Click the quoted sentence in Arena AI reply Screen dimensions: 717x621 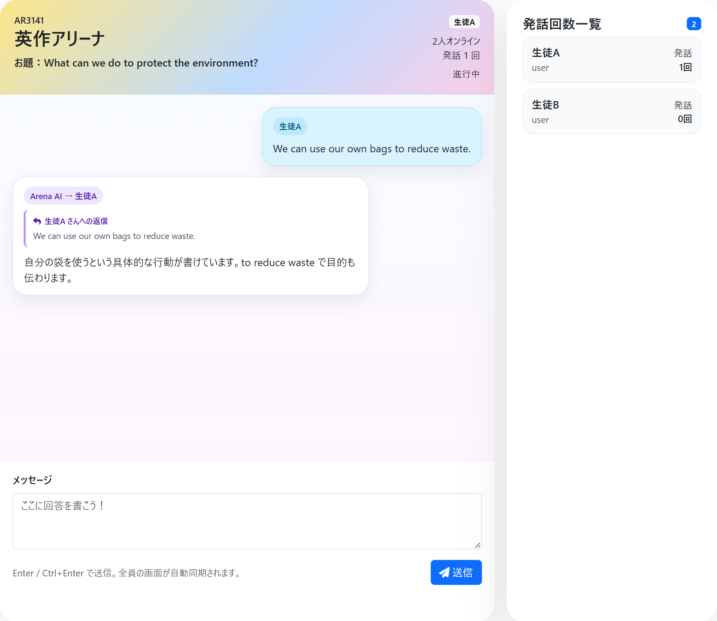tap(114, 236)
